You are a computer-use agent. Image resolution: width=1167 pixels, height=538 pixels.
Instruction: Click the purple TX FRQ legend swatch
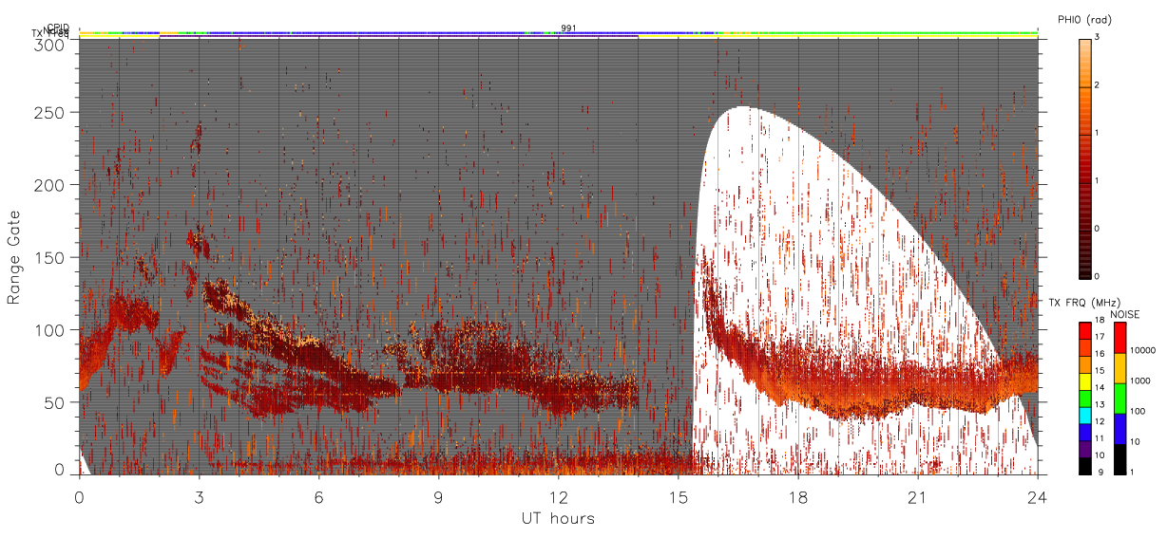[x=1085, y=449]
